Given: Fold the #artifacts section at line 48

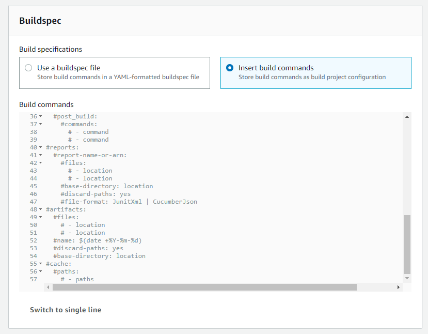Looking at the screenshot, I should pyautogui.click(x=40, y=209).
